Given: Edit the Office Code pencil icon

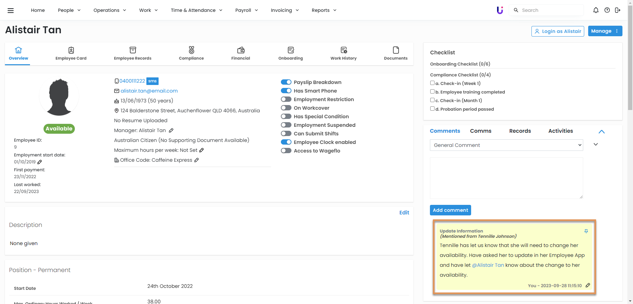Looking at the screenshot, I should tap(196, 160).
